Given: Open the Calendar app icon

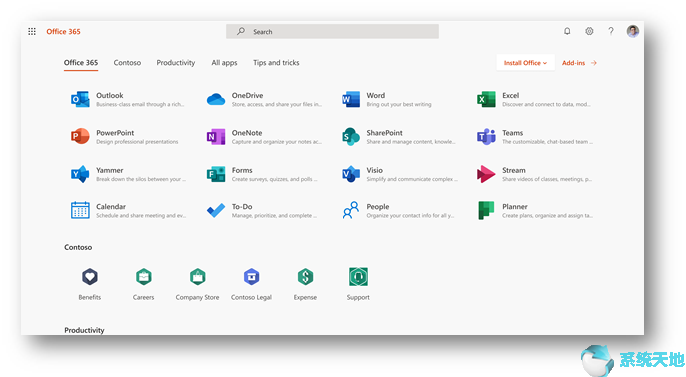Looking at the screenshot, I should point(80,211).
